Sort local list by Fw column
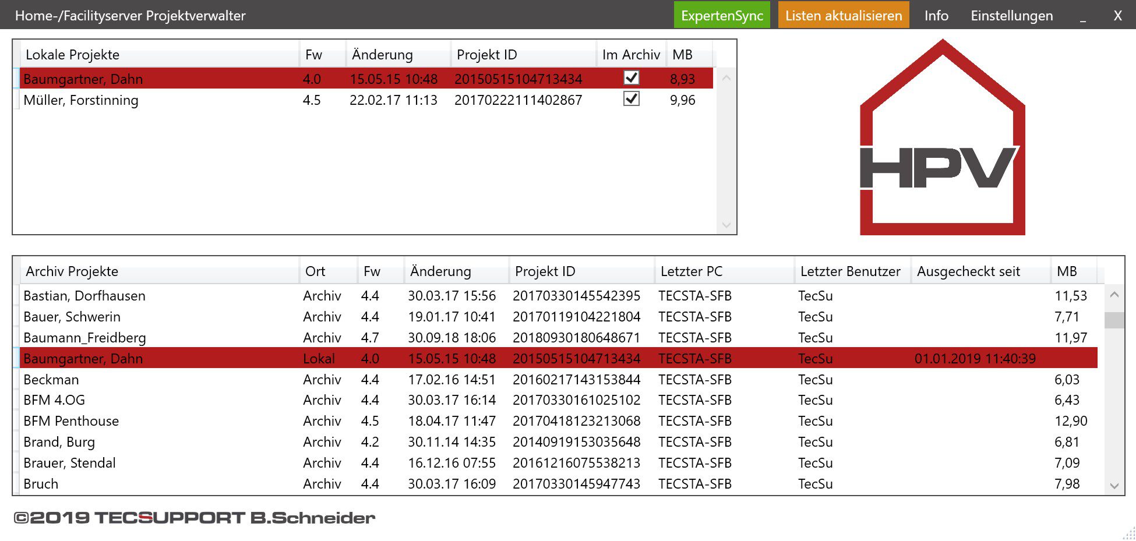Viewport: 1136px width, 541px height. tap(322, 55)
